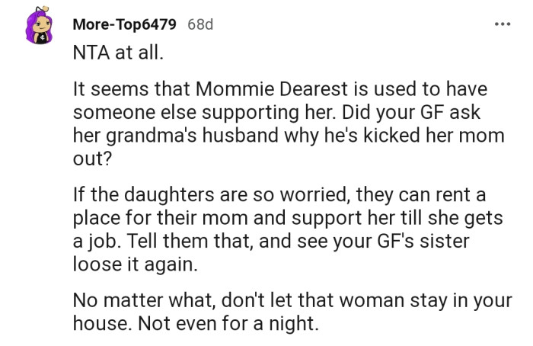The height and width of the screenshot is (346, 533).
Task: Open the three-dot comment options menu
Action: pyautogui.click(x=503, y=24)
